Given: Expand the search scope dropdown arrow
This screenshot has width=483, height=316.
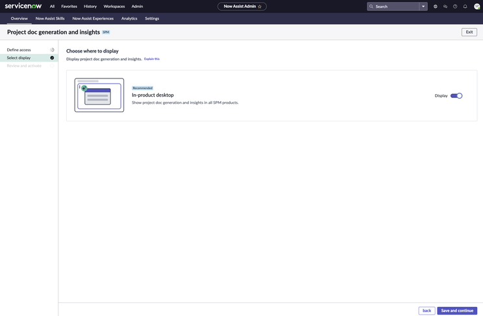Looking at the screenshot, I should [x=423, y=6].
